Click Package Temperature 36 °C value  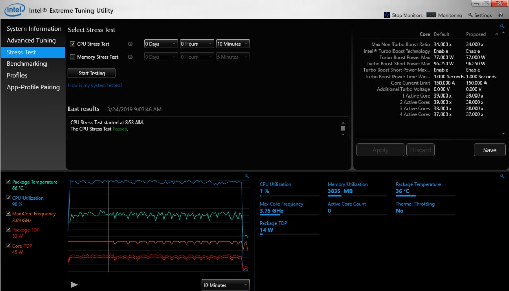[403, 191]
